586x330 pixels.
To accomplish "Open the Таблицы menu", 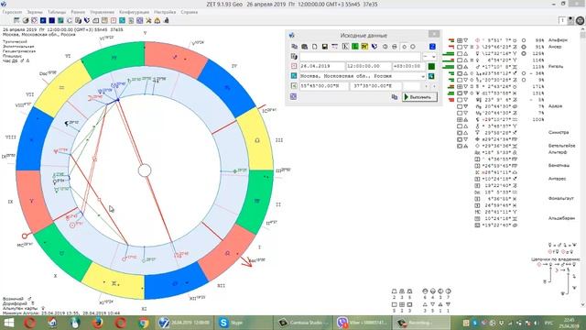I will pyautogui.click(x=57, y=12).
